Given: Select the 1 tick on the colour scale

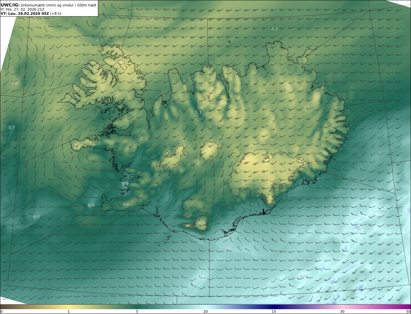Looking at the screenshot, I should 69,311.
